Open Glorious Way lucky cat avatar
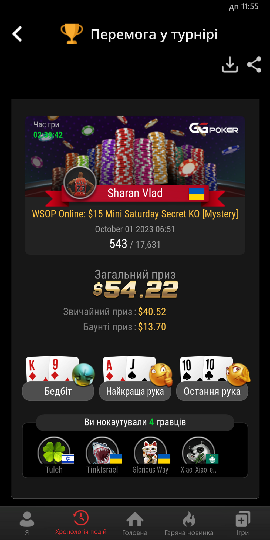Viewport: 270px width, 540px height. tap(150, 451)
